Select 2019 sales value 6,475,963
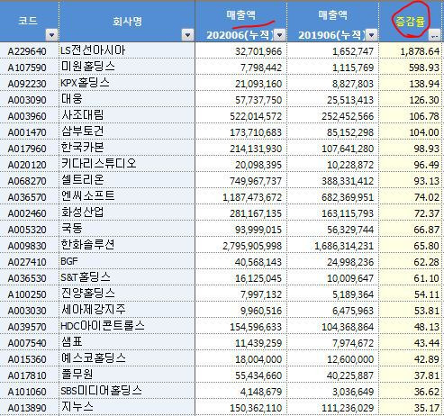 353,311
